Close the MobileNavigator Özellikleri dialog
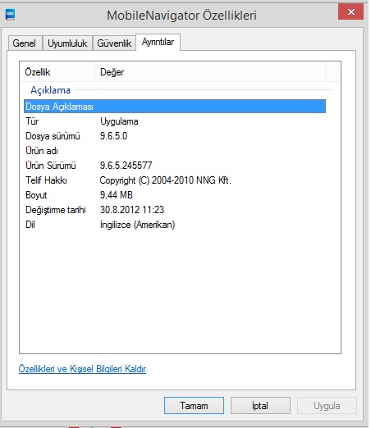Screen dimensions: 371x428 tap(350, 11)
